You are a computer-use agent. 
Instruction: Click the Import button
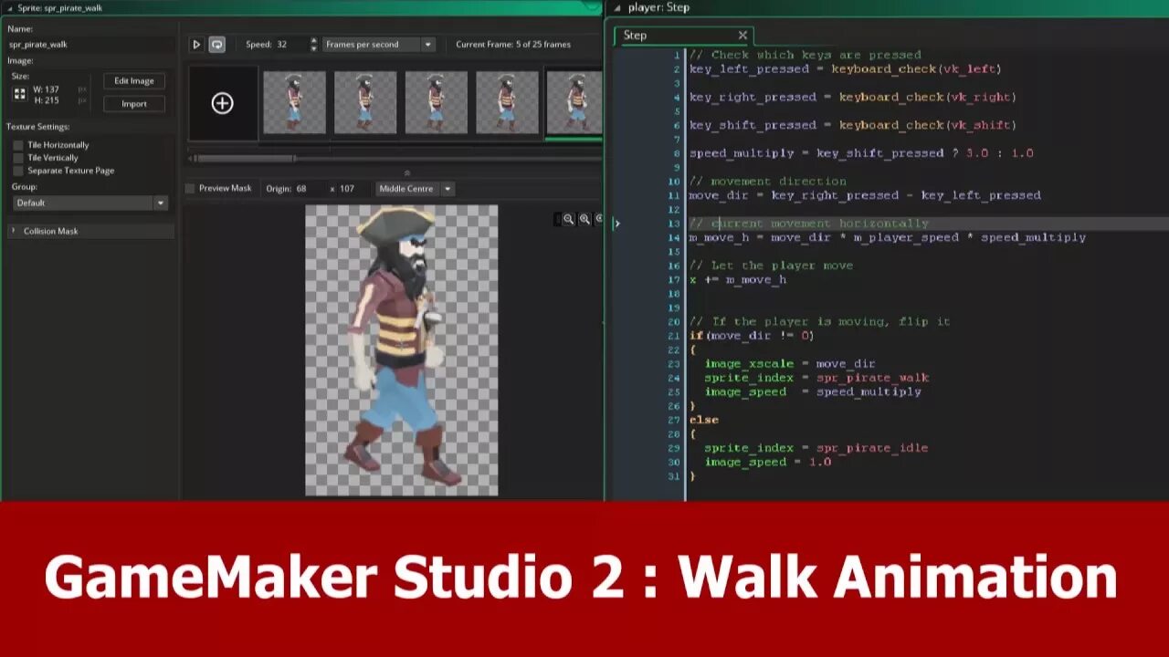pyautogui.click(x=134, y=103)
